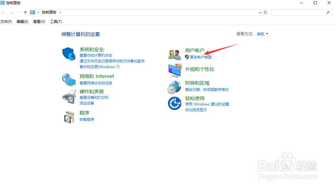
Task: Click 使用 Windows 建议的设置 link
Action: tap(207, 104)
